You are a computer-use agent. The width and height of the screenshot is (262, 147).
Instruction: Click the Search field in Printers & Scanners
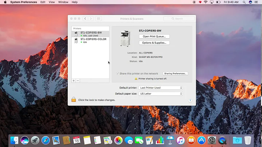click(179, 19)
